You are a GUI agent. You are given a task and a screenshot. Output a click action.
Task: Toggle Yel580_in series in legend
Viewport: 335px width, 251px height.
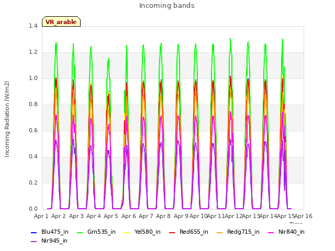pos(142,232)
